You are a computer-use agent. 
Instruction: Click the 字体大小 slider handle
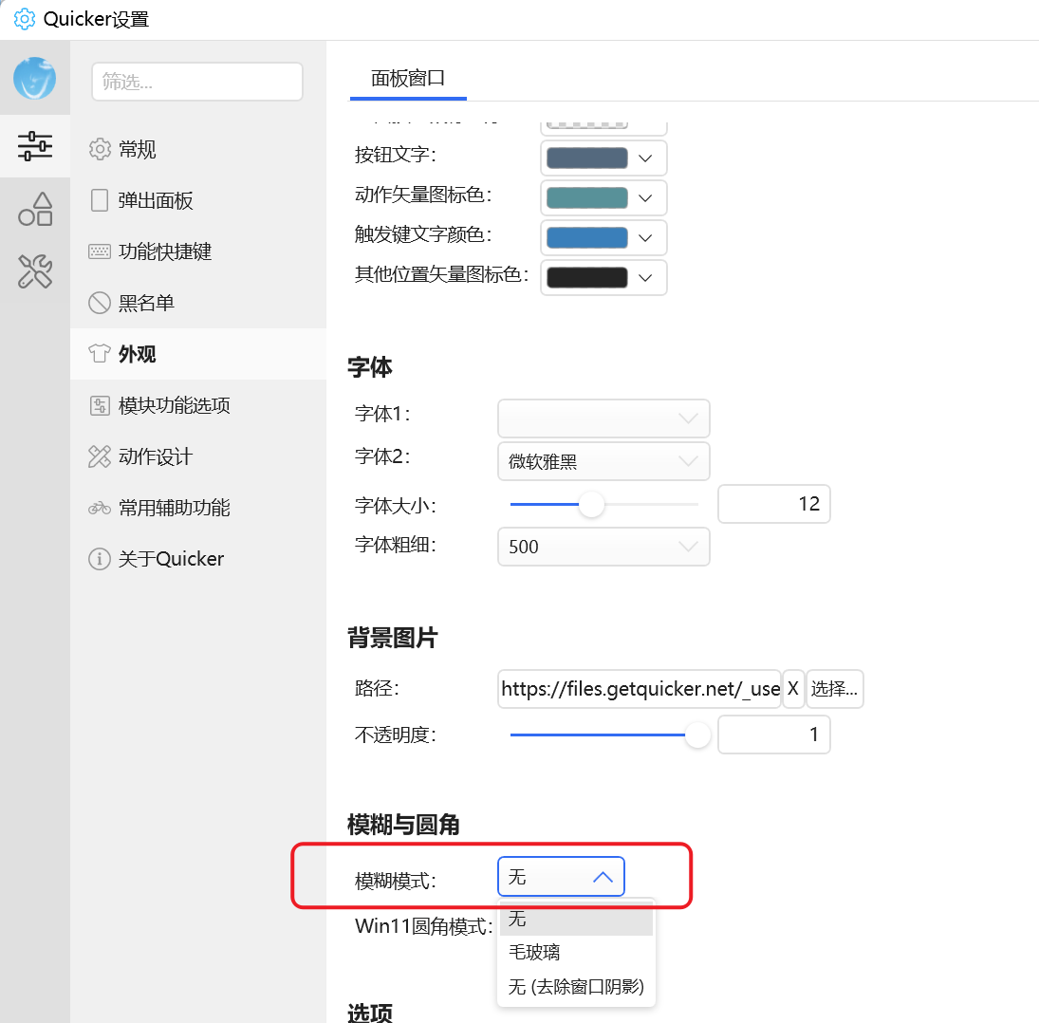click(x=591, y=504)
